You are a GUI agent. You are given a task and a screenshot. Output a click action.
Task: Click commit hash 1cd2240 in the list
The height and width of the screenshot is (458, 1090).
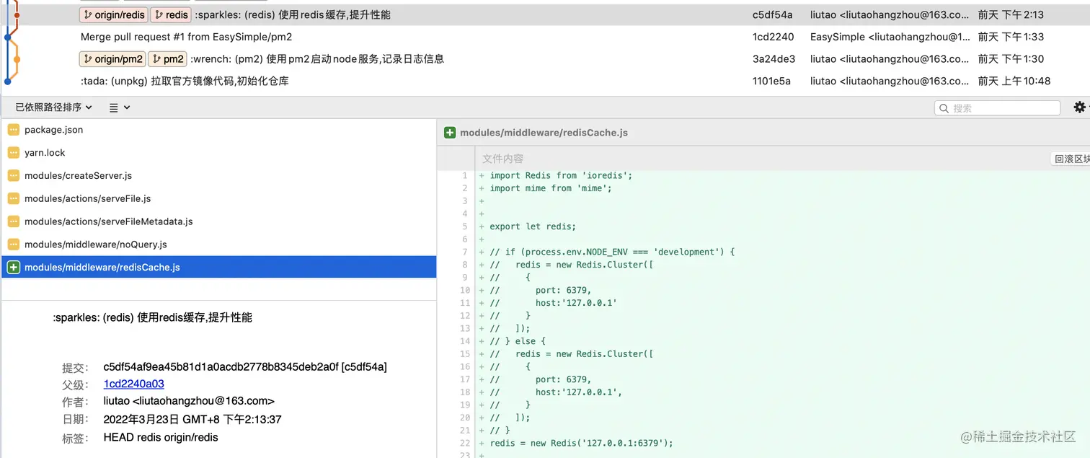click(x=773, y=37)
